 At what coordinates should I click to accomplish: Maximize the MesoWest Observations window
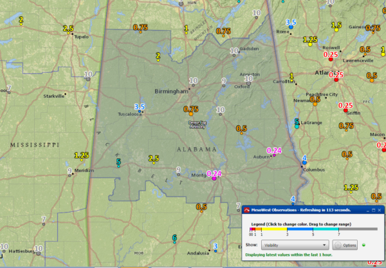coord(372,210)
